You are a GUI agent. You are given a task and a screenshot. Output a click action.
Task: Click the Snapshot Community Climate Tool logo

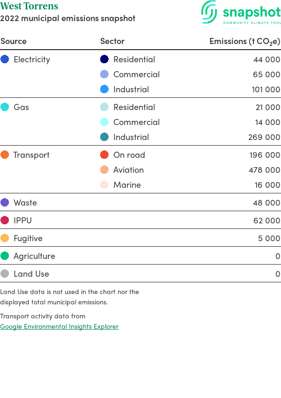tap(241, 12)
